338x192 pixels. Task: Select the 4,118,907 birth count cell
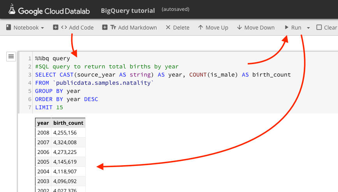pyautogui.click(x=68, y=171)
